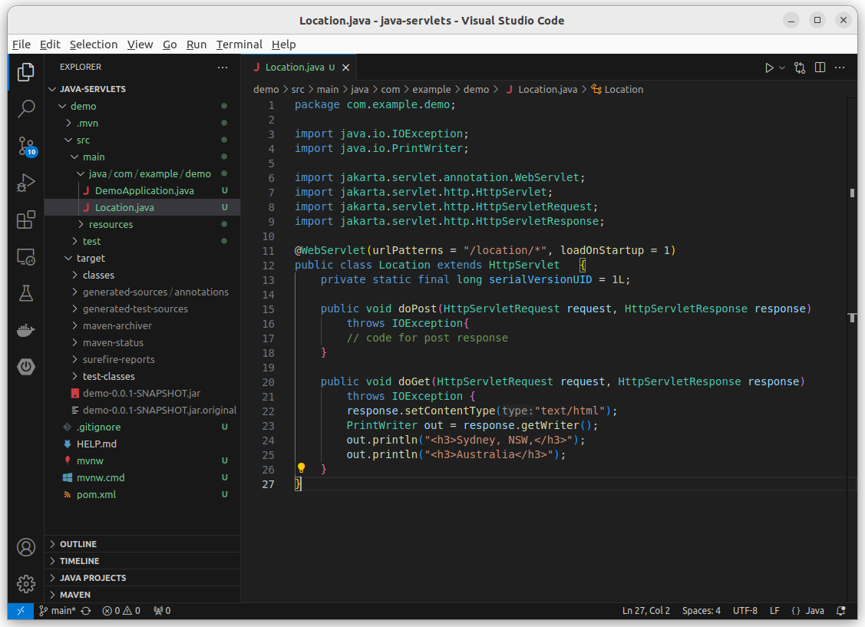
Task: Click the Run Java play button
Action: click(x=769, y=68)
